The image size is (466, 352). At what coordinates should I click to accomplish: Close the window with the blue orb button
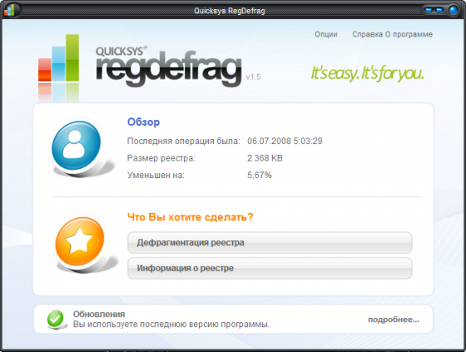point(454,10)
